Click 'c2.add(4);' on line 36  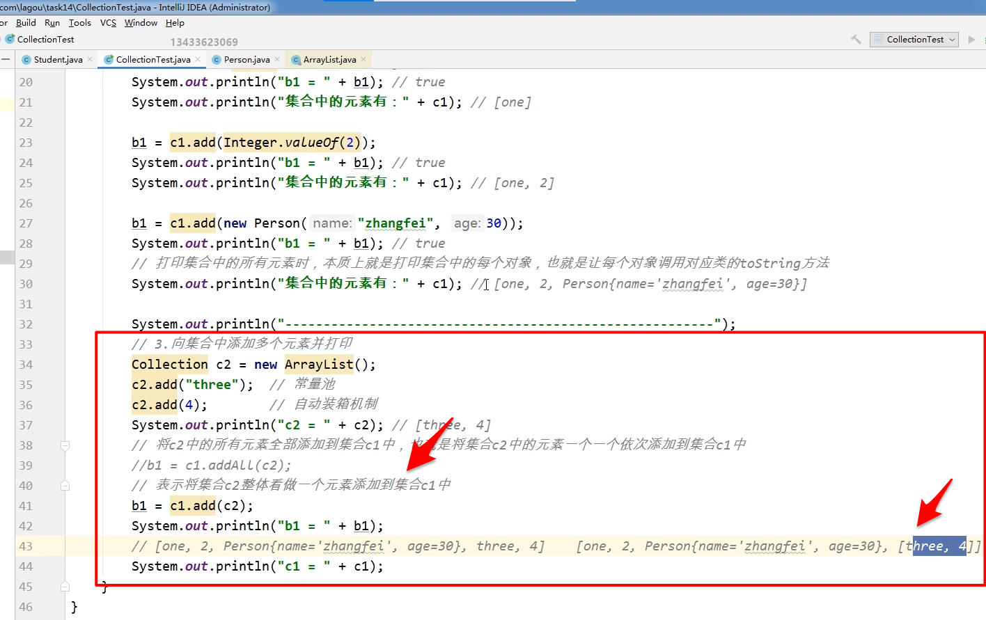tap(169, 405)
